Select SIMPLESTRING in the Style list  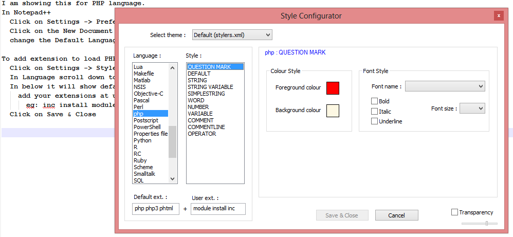point(215,94)
